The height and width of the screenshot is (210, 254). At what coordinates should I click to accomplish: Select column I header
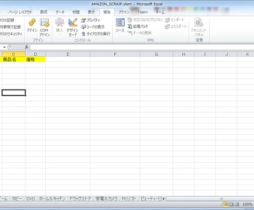[x=205, y=54]
